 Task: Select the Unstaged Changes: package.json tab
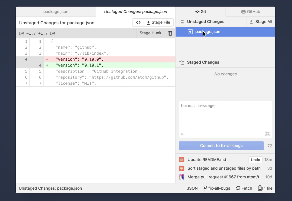pyautogui.click(x=135, y=12)
